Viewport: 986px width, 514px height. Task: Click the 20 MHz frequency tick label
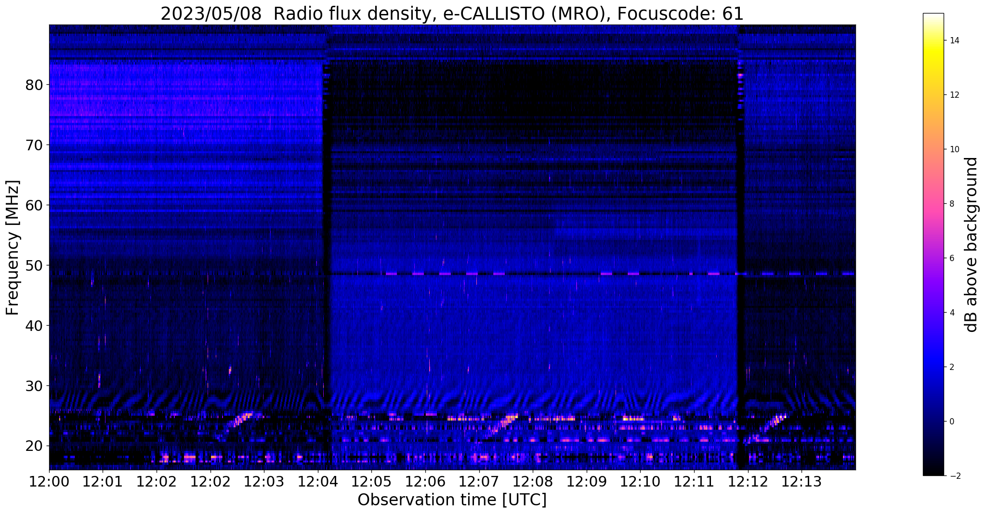coord(34,446)
